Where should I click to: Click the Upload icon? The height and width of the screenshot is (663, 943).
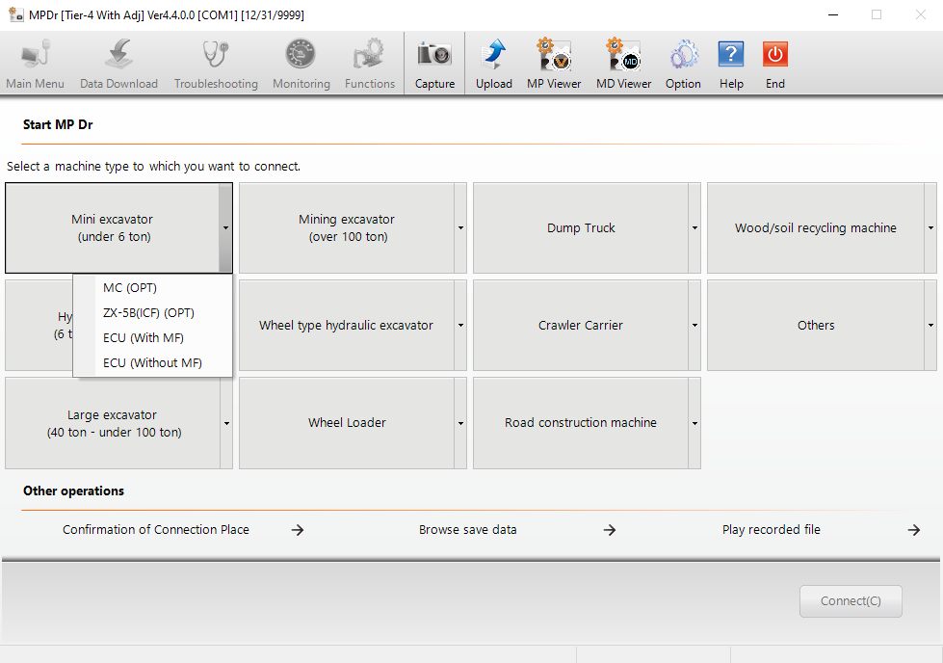493,61
